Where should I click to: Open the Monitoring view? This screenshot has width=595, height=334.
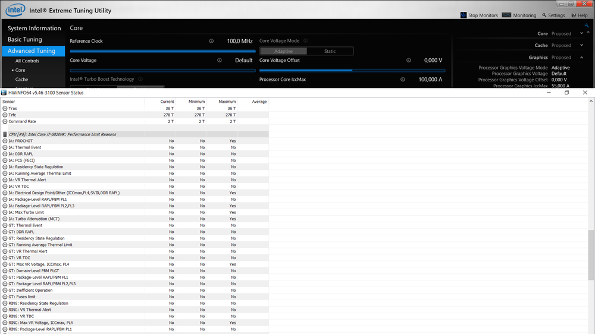click(519, 15)
